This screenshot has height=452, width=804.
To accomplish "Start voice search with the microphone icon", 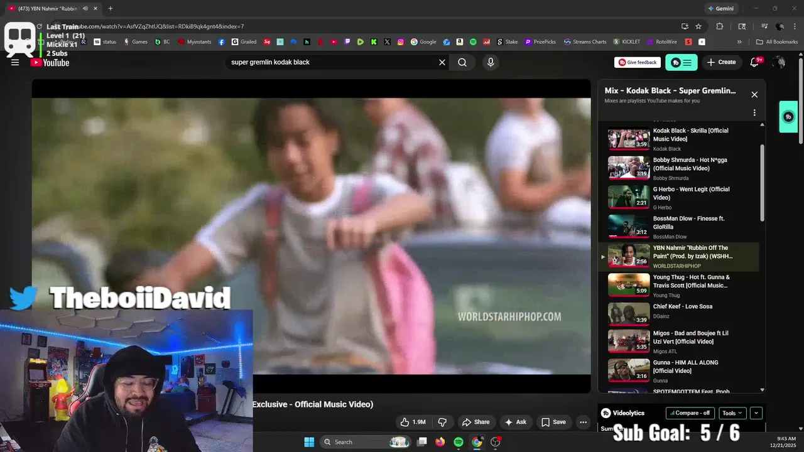I will 491,62.
